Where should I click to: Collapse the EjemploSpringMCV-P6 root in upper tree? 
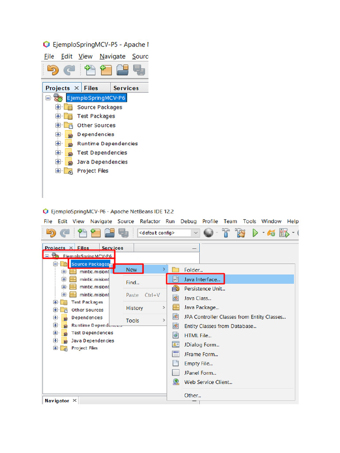pos(48,98)
